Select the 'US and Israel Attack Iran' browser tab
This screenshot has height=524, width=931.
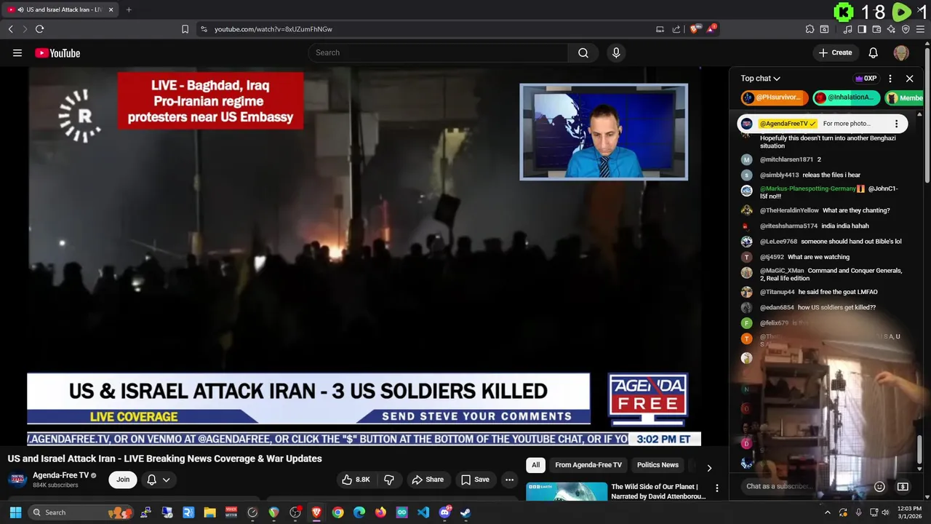pos(61,9)
